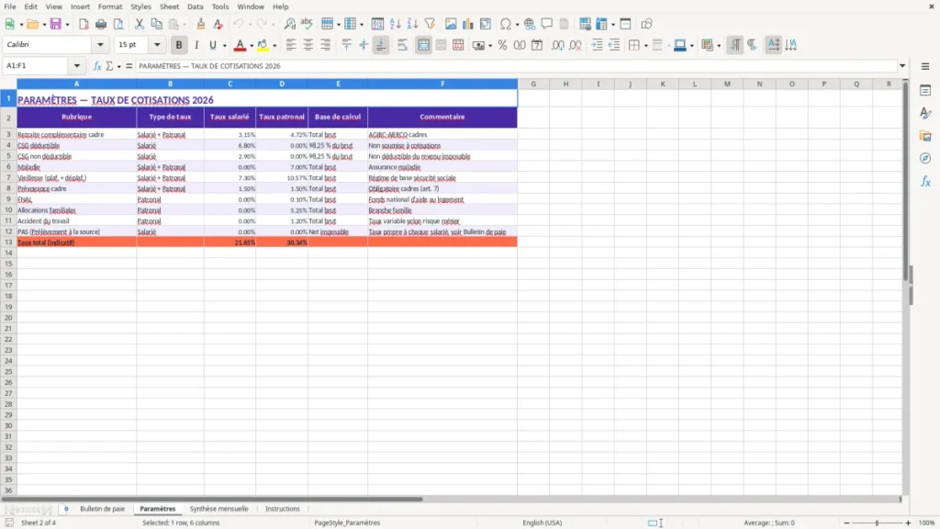The image size is (940, 529).
Task: Toggle Left-to-Right text direction
Action: (734, 45)
